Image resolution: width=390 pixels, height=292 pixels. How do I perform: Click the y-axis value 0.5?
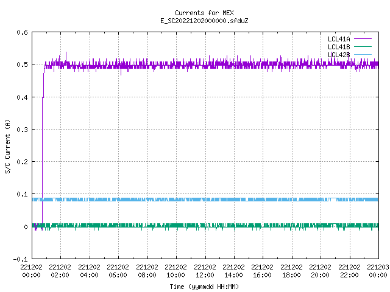[22, 64]
